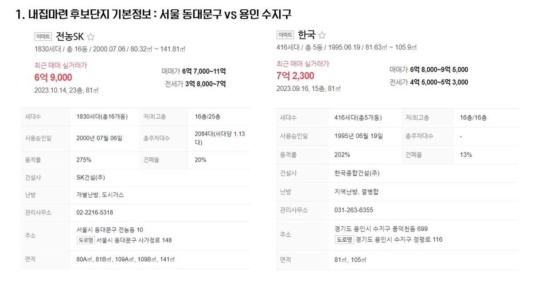Viewport: 539px width, 303px height.
Task: Click 전세가 4억 5,000~5억 3,000 range
Action: pos(429,82)
